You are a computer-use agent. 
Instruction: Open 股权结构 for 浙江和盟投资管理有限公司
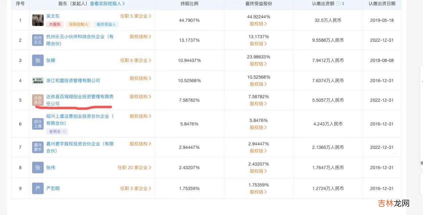pos(140,78)
